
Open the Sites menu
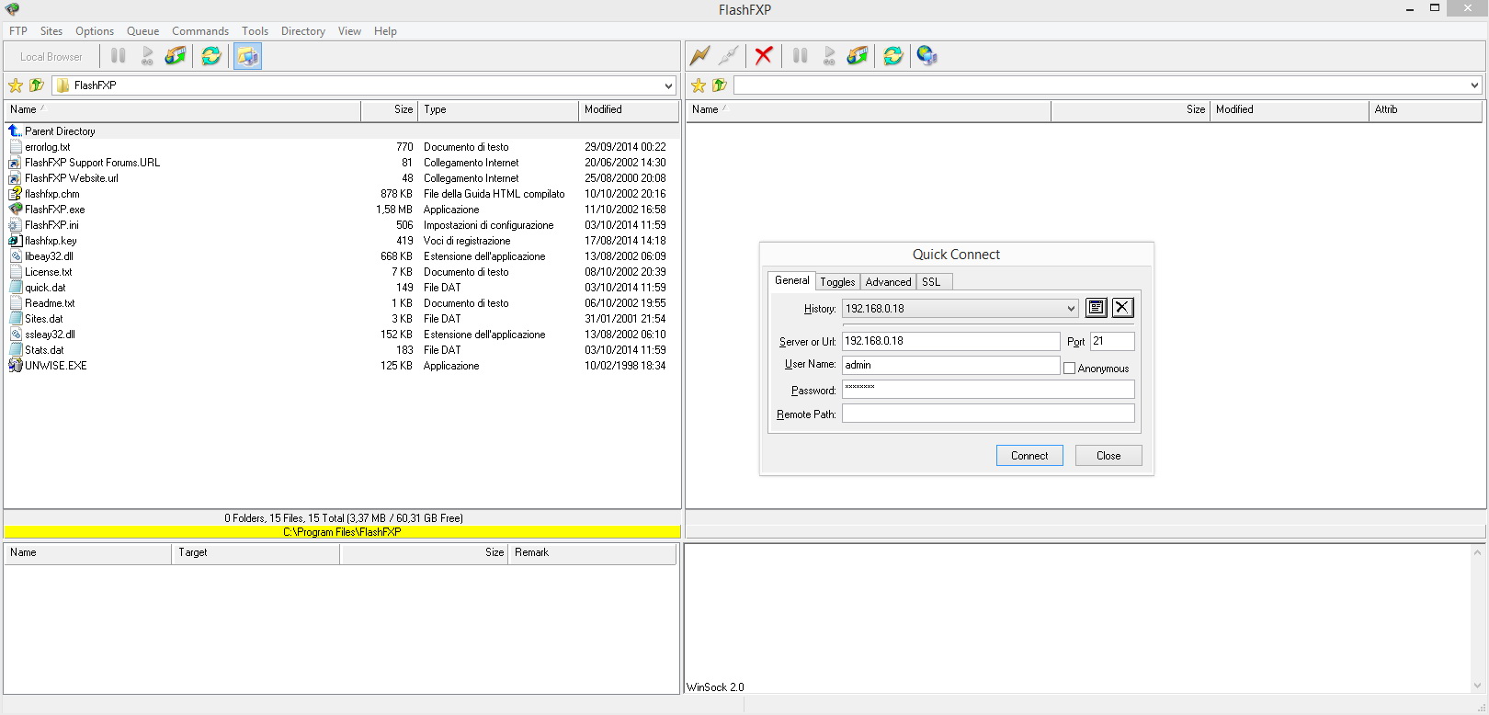[x=51, y=31]
